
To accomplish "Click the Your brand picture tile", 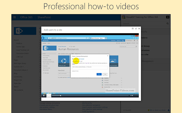I will 114,61.
